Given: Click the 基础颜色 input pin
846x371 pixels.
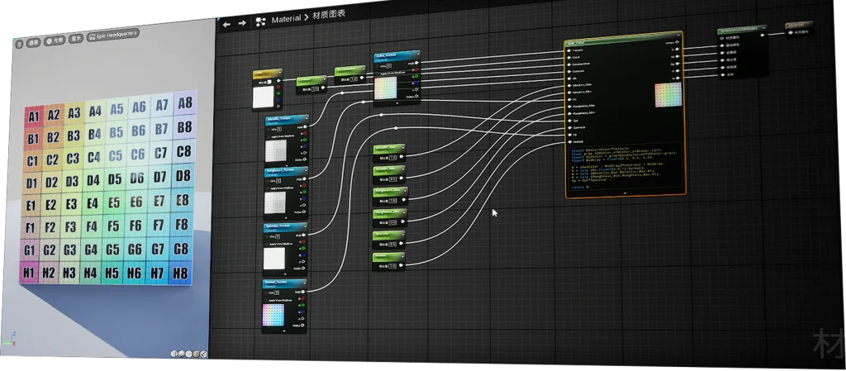Looking at the screenshot, I should tap(722, 45).
